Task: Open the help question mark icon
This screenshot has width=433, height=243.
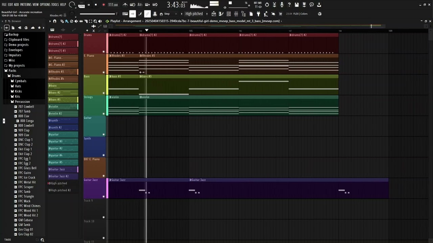Action: click(x=289, y=5)
